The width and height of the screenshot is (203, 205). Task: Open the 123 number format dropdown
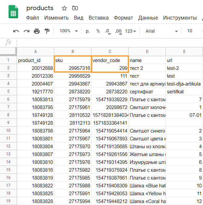pyautogui.click(x=131, y=31)
